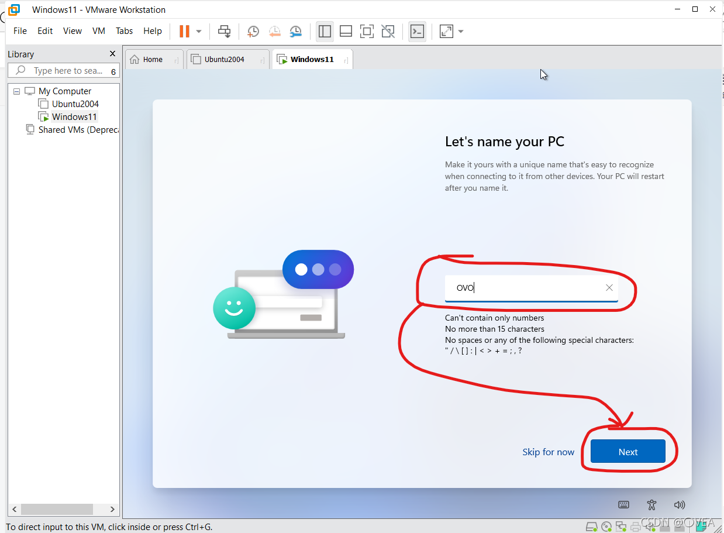The width and height of the screenshot is (724, 533).
Task: Click the volume speaker icon in setup
Action: (x=679, y=505)
